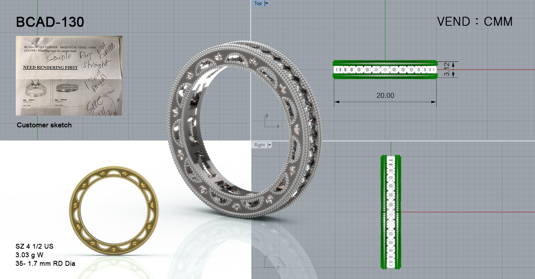
Task: Select the large silver ring perspective render
Action: tap(244, 130)
